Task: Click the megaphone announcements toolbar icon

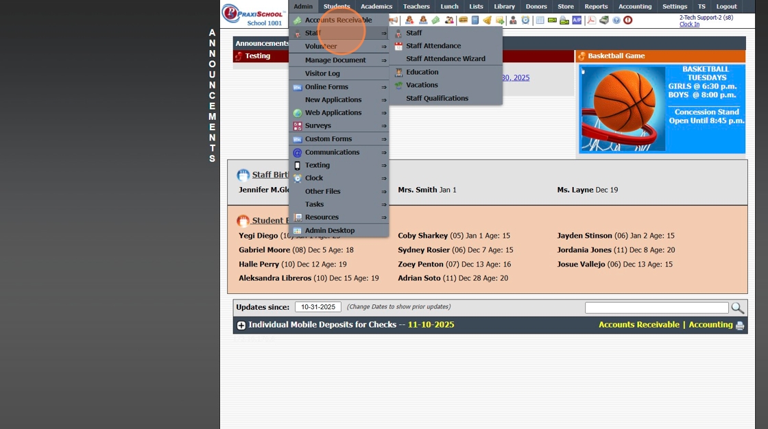Action: point(394,20)
